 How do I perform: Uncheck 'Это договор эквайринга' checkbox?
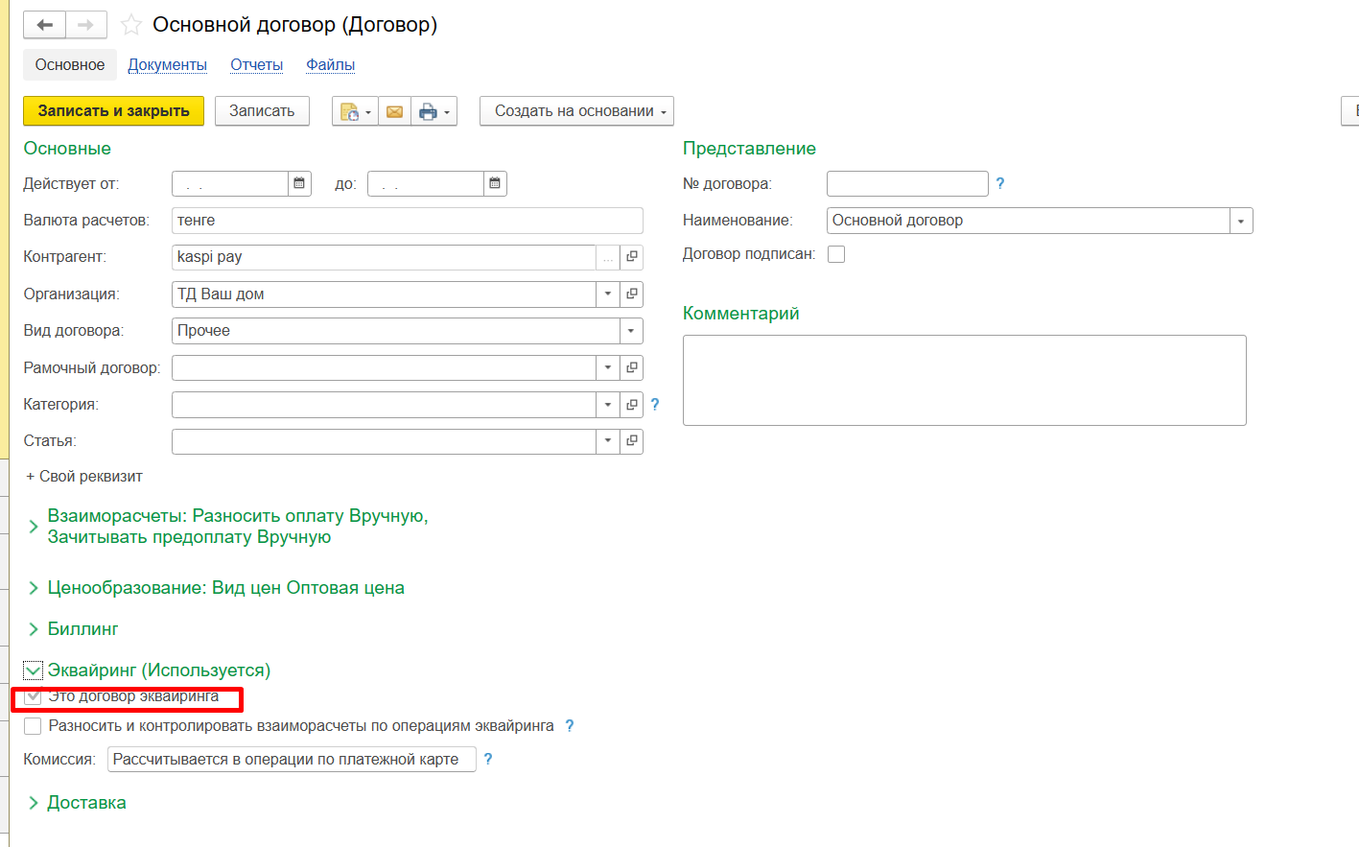tap(34, 696)
